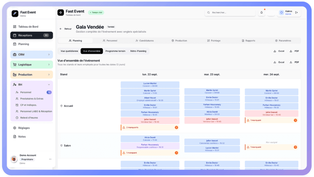The width and height of the screenshot is (314, 177).
Task: Click the Demo Account profile picture
Action: [x=14, y=159]
